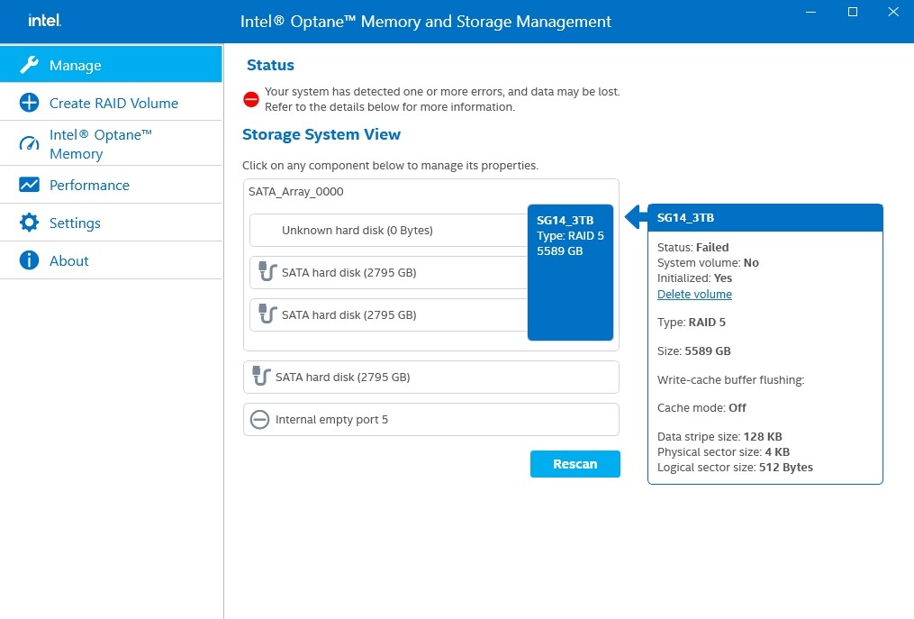This screenshot has height=619, width=914.
Task: Click the red error status icon
Action: pyautogui.click(x=251, y=99)
